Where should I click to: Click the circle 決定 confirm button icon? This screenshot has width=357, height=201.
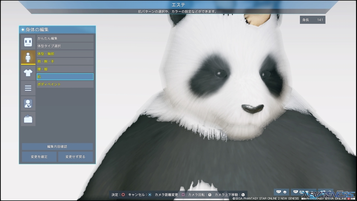pyautogui.click(x=123, y=195)
